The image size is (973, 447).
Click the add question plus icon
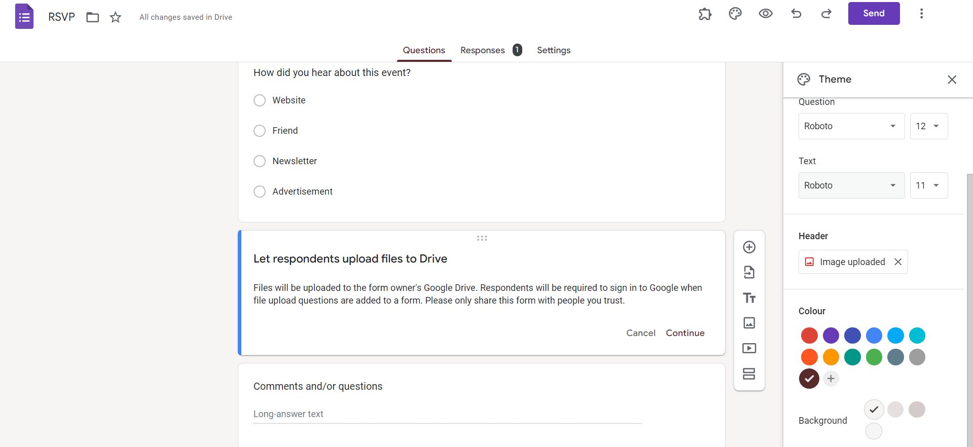pos(749,247)
